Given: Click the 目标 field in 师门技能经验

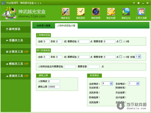Looking at the screenshot, I should point(59,57).
